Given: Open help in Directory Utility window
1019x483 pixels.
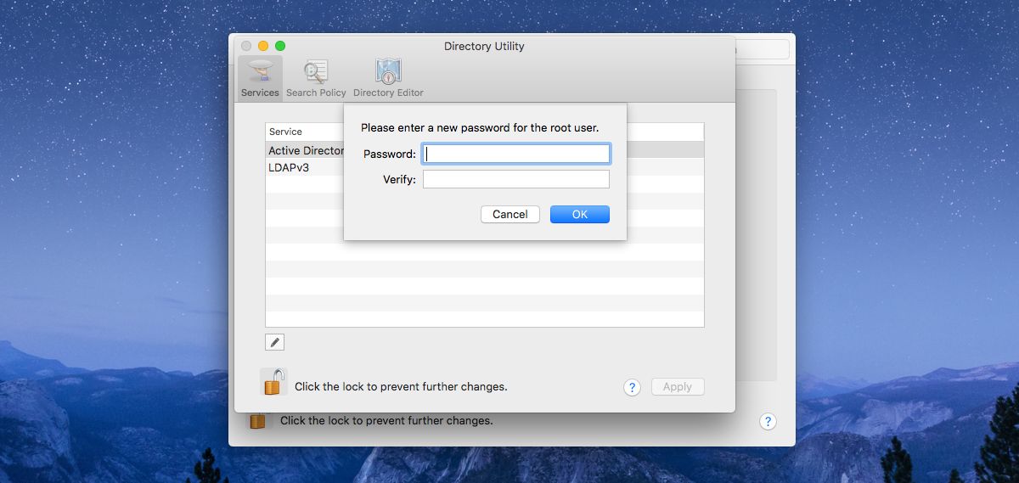Looking at the screenshot, I should tap(632, 387).
